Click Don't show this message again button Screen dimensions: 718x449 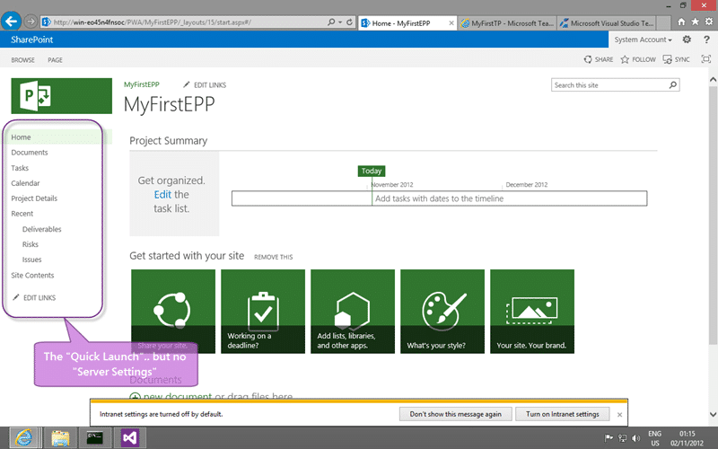[455, 414]
